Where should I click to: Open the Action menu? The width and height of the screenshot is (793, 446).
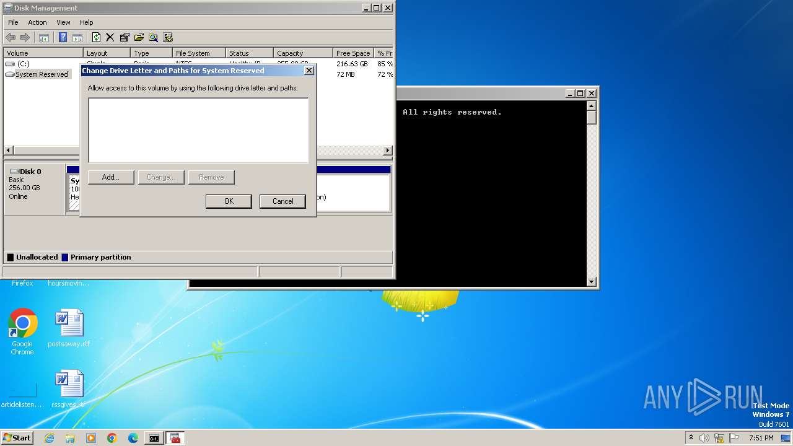(x=37, y=22)
